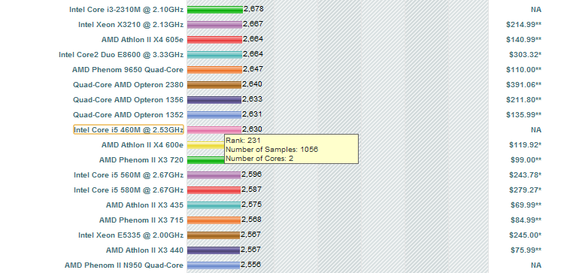This screenshot has height=273, width=561.
Task: Click the orange bar for Phenom 9650
Action: 214,70
